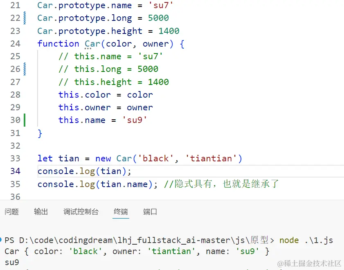Click the 'su7' string on line 21
This screenshot has width=344, height=270.
click(161, 5)
